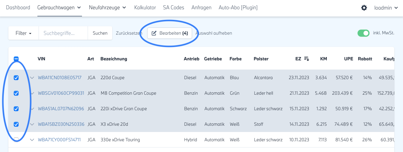Click the EZ column sort icon
Image resolution: width=403 pixels, height=152 pixels.
[307, 59]
